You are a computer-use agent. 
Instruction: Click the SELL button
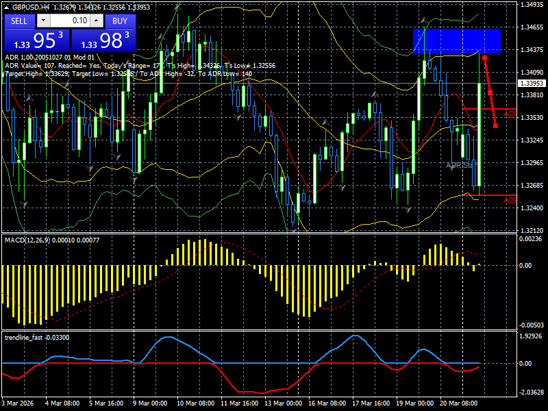19,21
